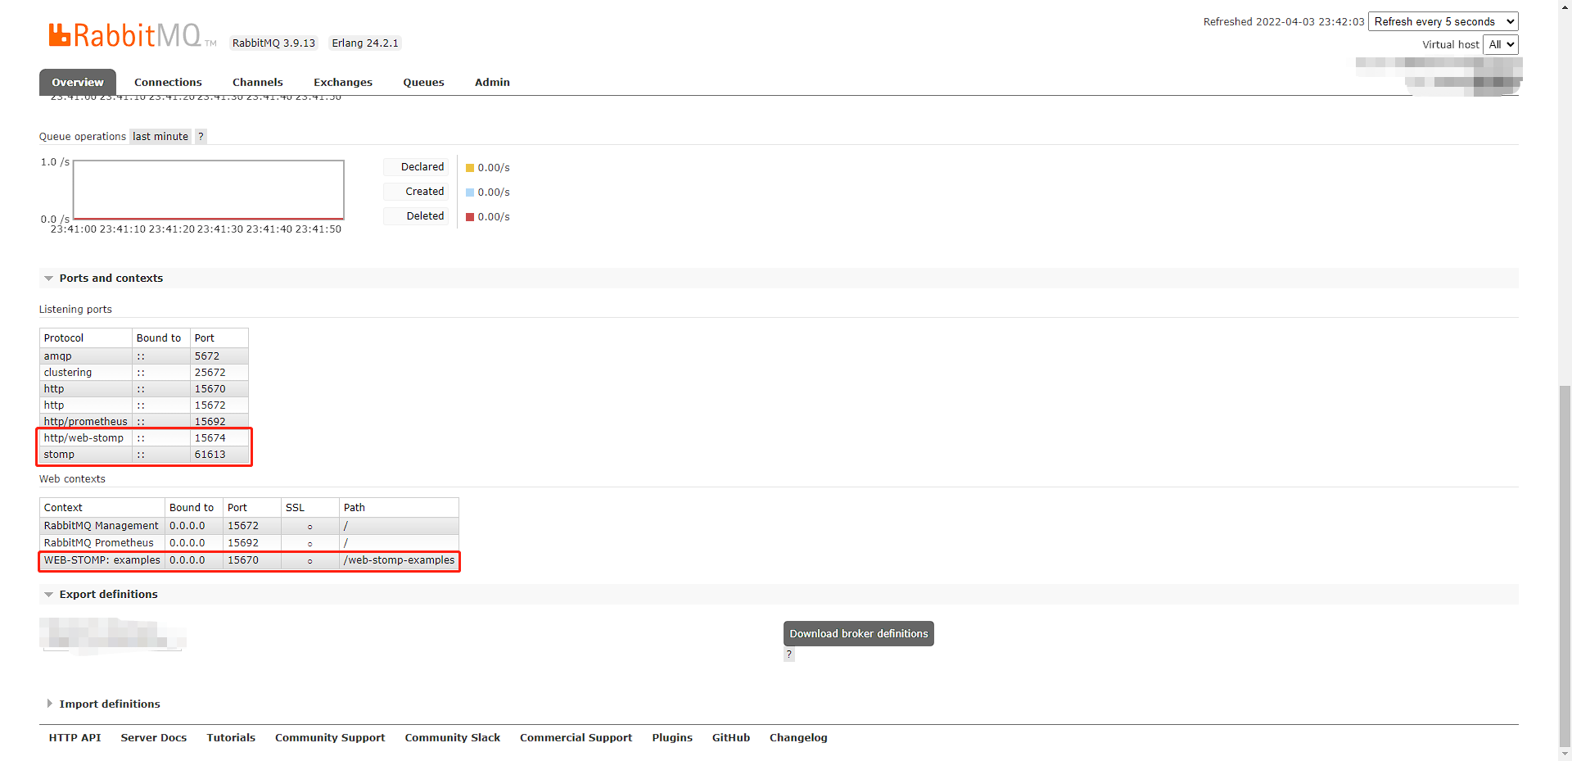Open the Community Slack link
The image size is (1572, 761).
[x=453, y=738]
